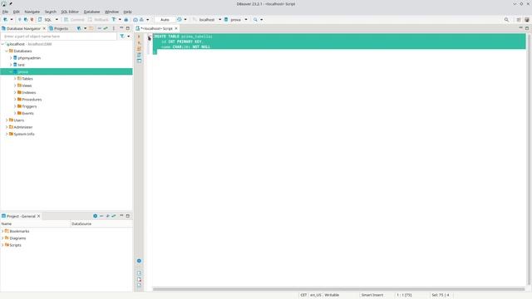Expand the phpmyadmin database node
This screenshot has height=299, width=532.
11,58
